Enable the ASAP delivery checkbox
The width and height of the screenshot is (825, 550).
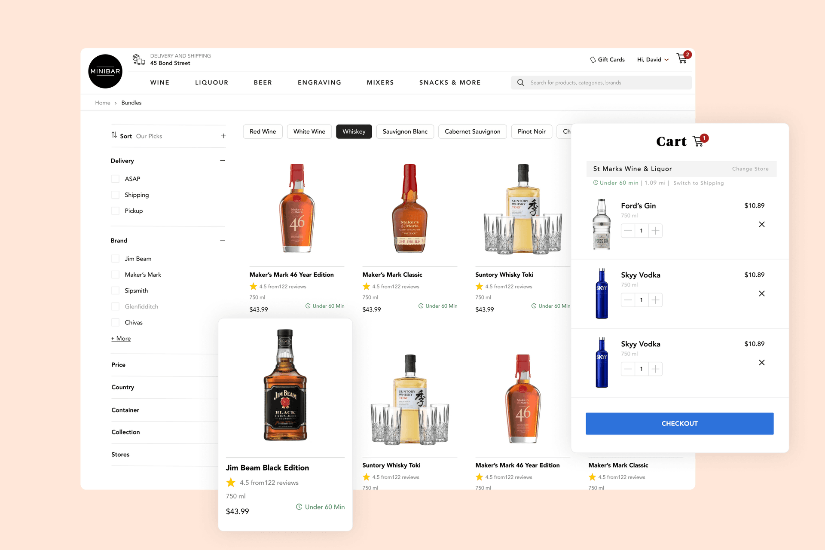click(115, 178)
